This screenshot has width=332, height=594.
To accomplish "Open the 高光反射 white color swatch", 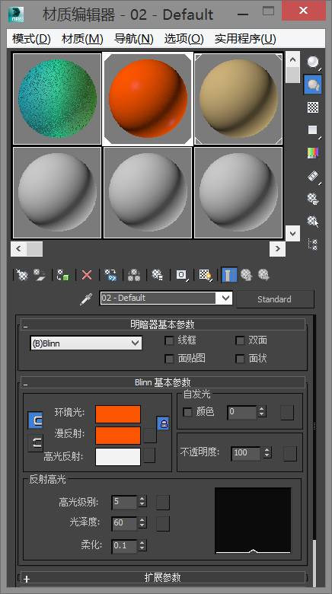I will (118, 456).
